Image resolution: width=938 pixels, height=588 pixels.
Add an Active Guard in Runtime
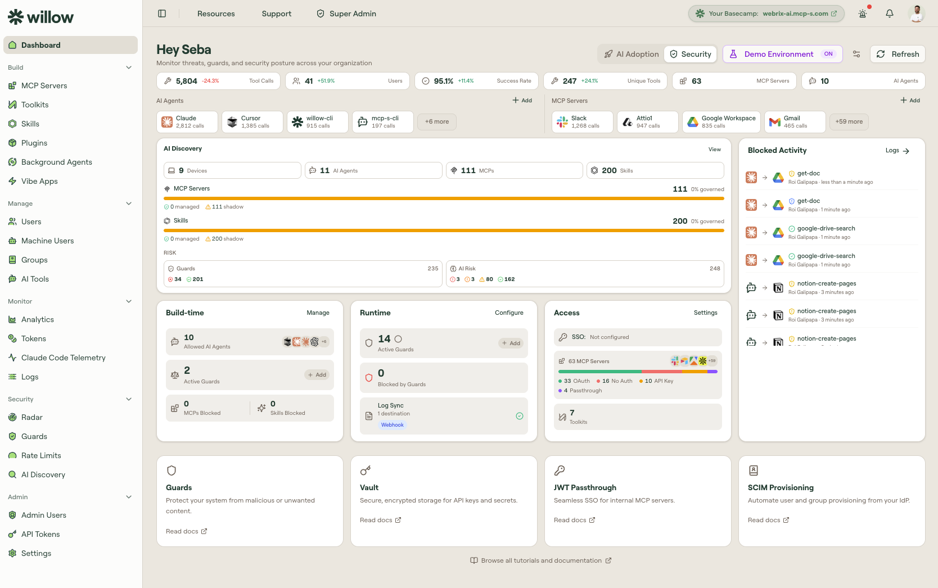pyautogui.click(x=511, y=343)
